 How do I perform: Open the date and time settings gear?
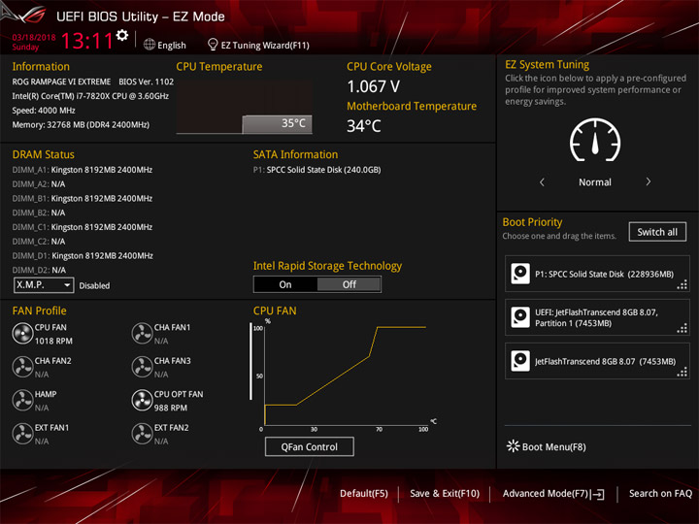[x=122, y=35]
